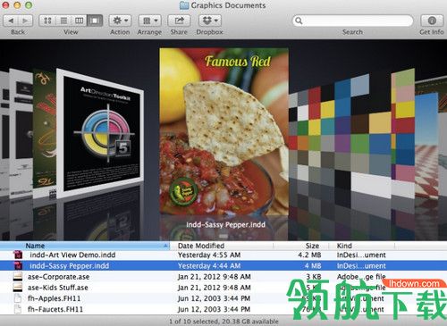Select file indd-Art View Demo.indd
Viewport: 447px width, 326px height.
click(223, 255)
